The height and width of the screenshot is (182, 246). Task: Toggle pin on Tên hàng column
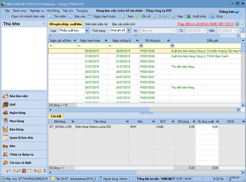pyautogui.click(x=127, y=122)
